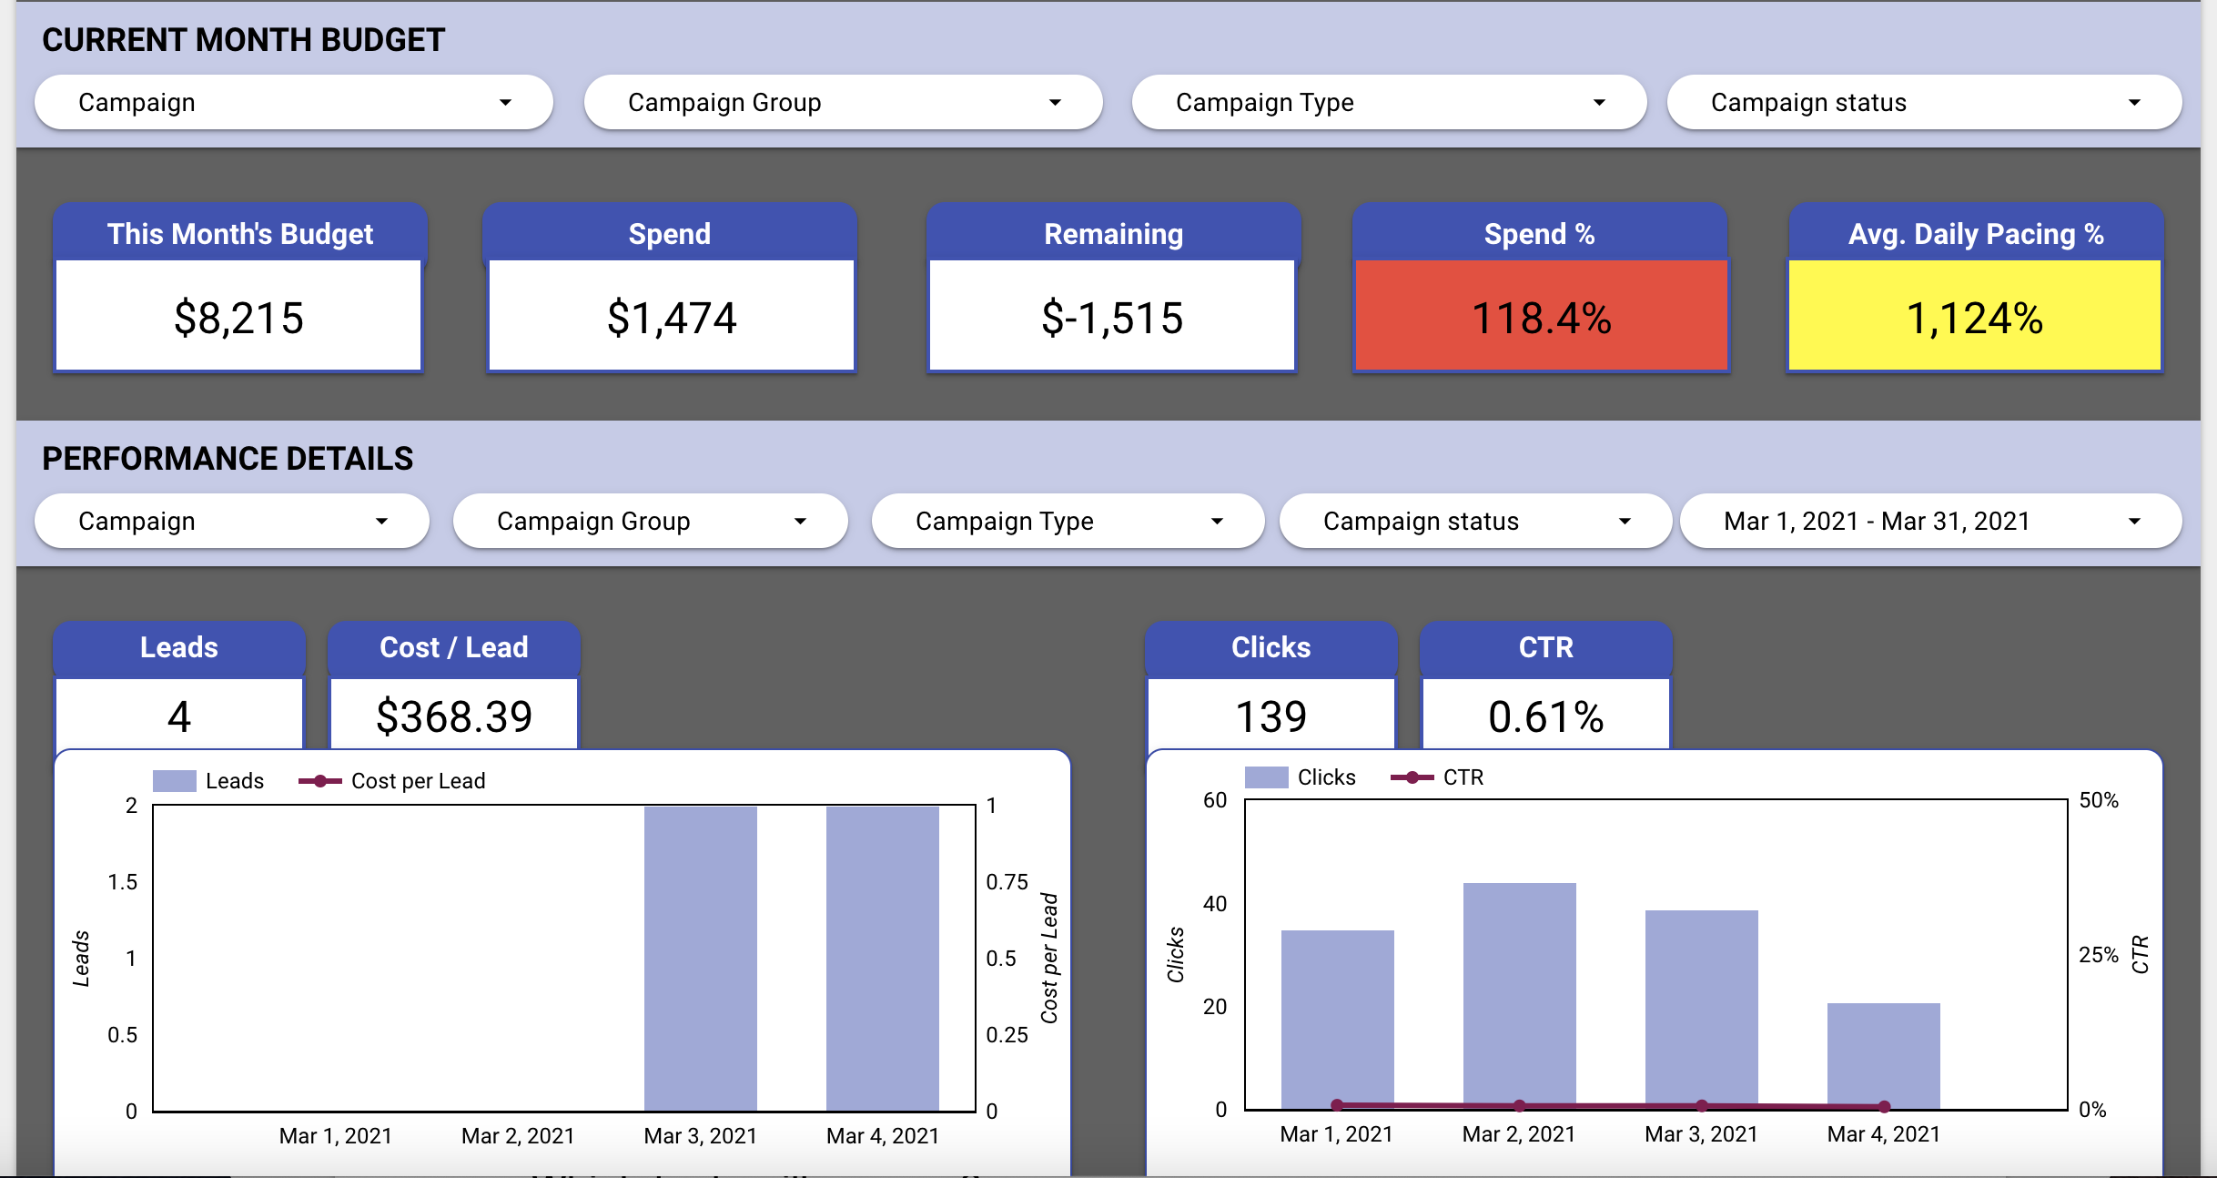2217x1178 pixels.
Task: Click the Clicks legend color swatch
Action: tap(1267, 777)
